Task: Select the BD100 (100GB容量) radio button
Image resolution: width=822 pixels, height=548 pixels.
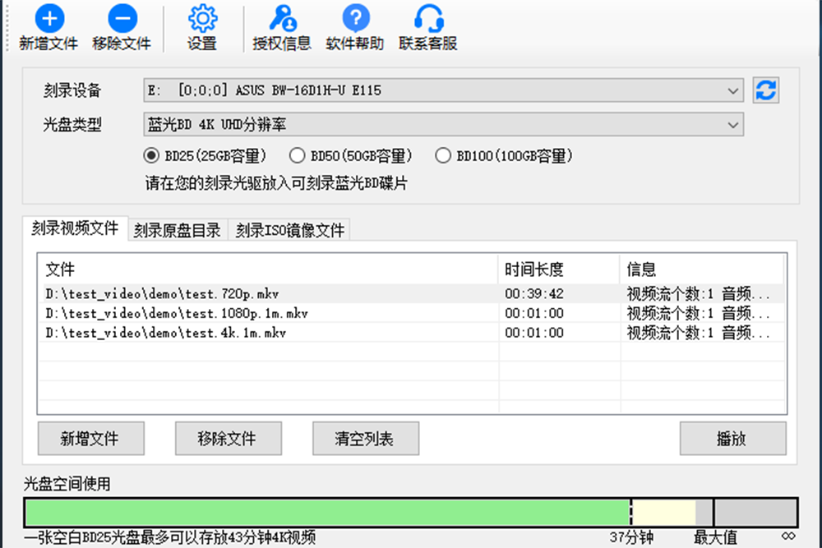Action: (x=443, y=155)
